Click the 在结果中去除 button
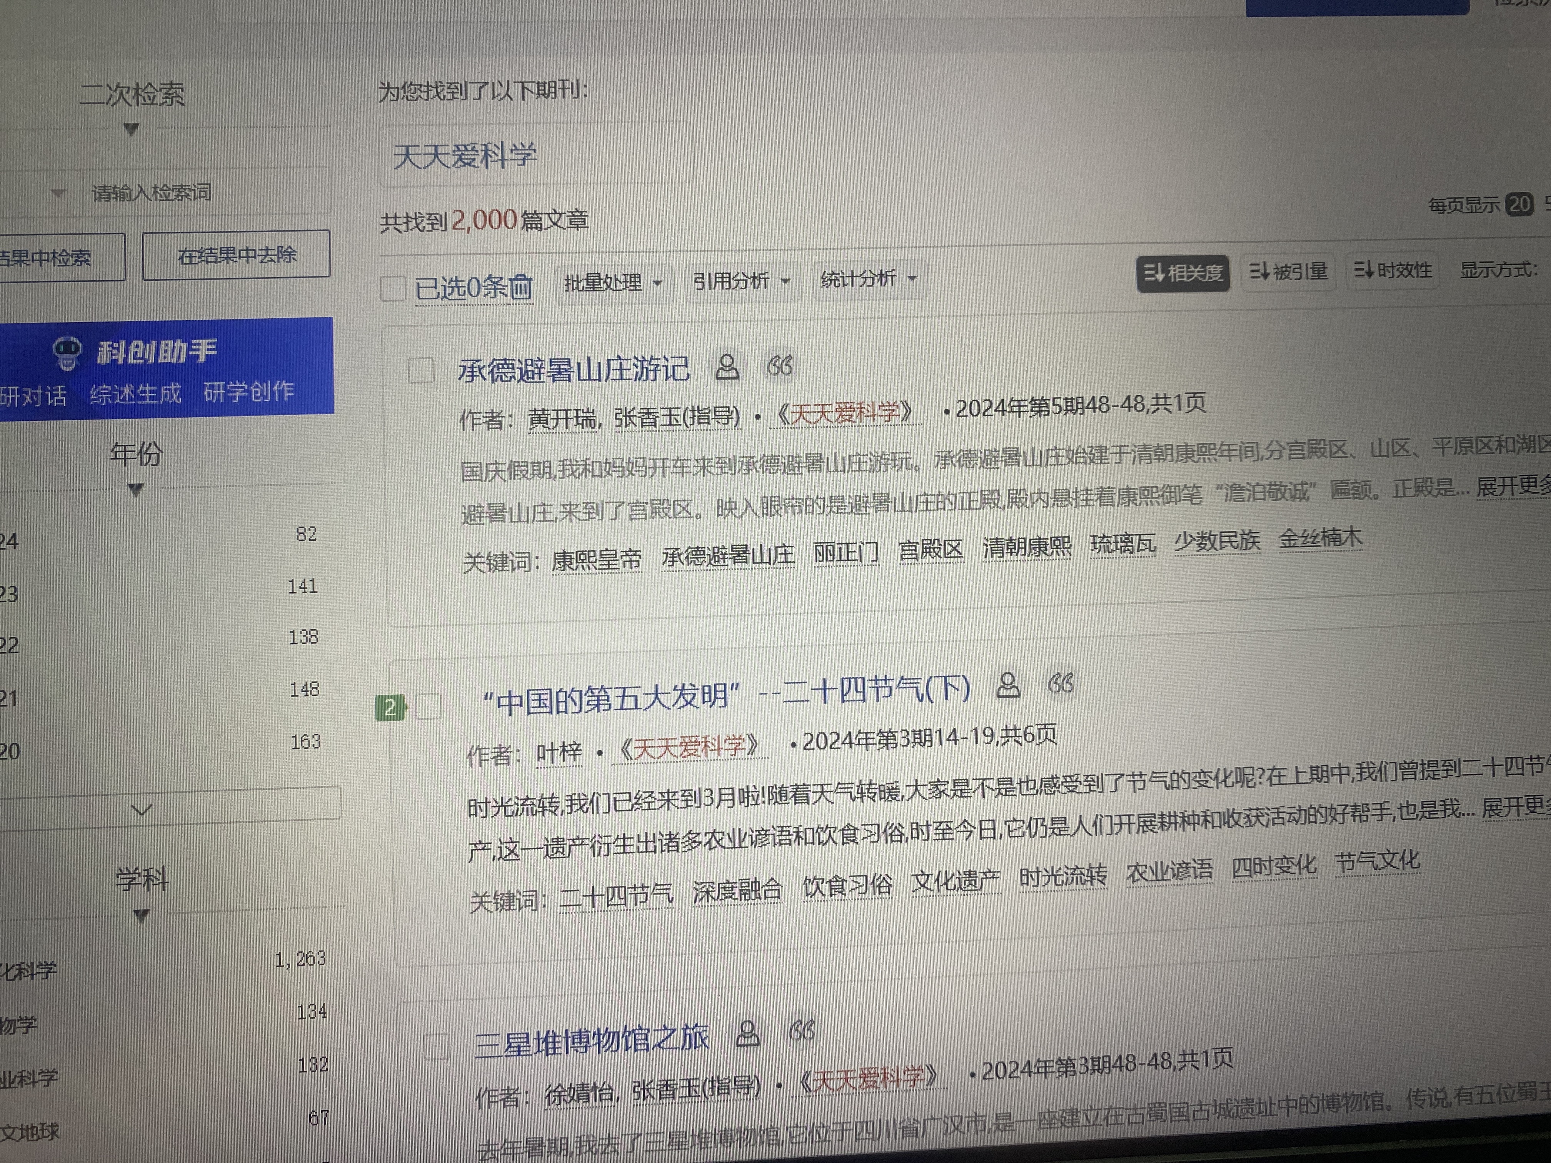Image resolution: width=1551 pixels, height=1163 pixels. pos(236,255)
